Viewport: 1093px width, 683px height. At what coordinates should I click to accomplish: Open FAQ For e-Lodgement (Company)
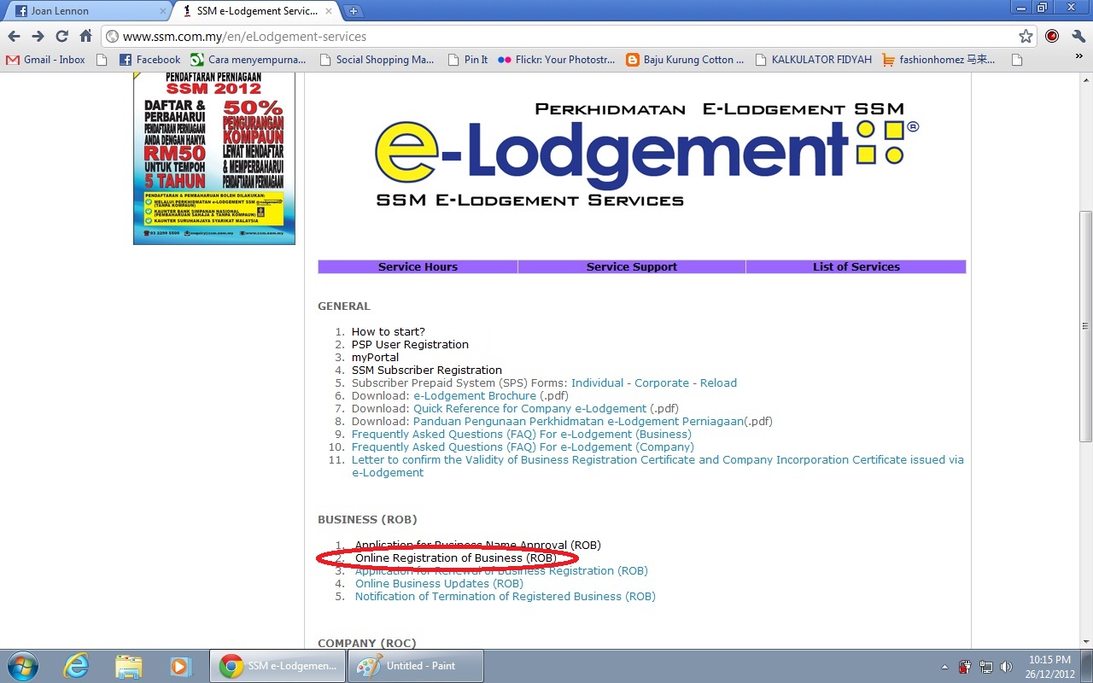[x=523, y=447]
